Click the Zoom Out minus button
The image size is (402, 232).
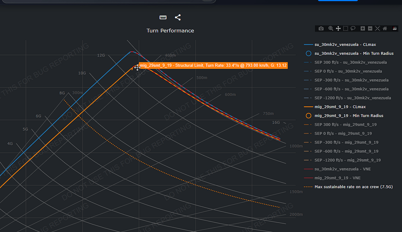(370, 29)
